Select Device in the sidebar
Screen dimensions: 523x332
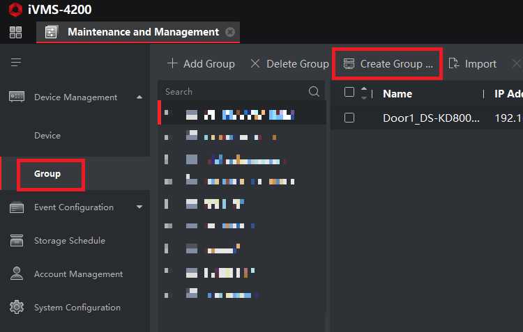pos(47,136)
